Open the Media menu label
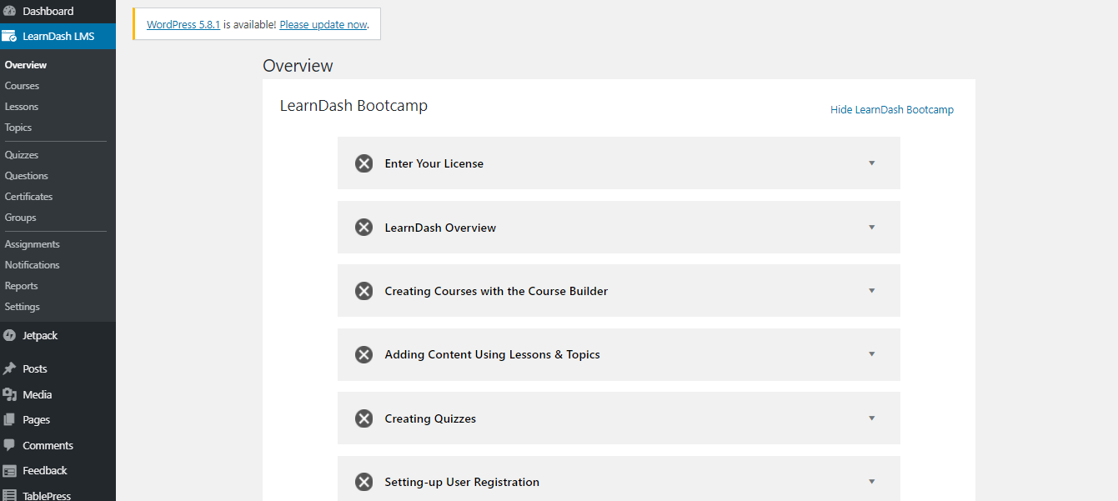Screen dimensions: 1118x501 point(38,395)
